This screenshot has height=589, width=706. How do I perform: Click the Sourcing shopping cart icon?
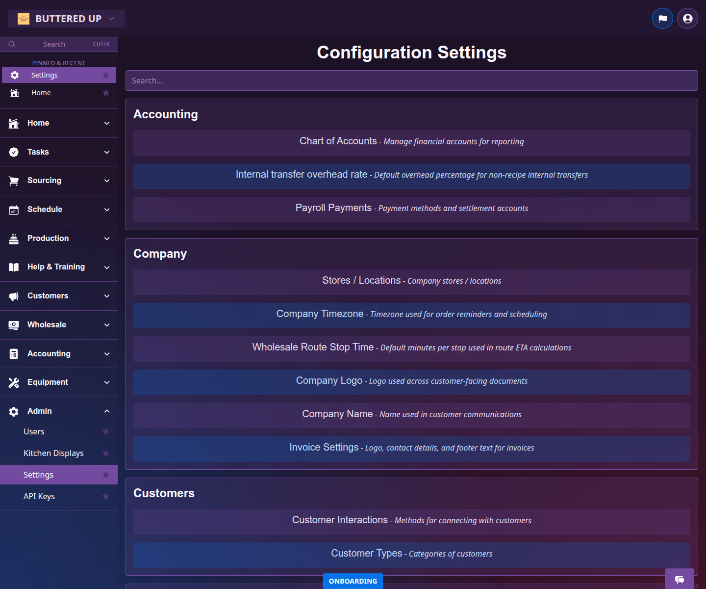coord(14,180)
